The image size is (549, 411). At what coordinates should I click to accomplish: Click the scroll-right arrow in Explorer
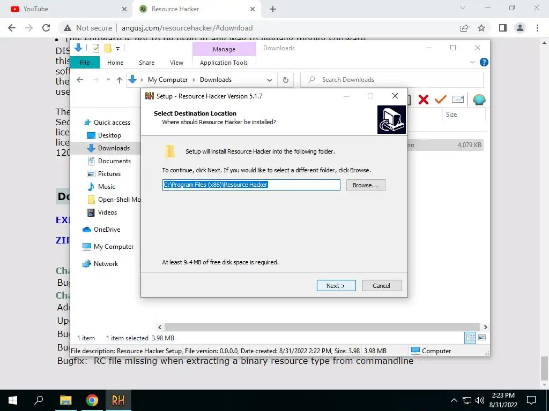[x=485, y=327]
